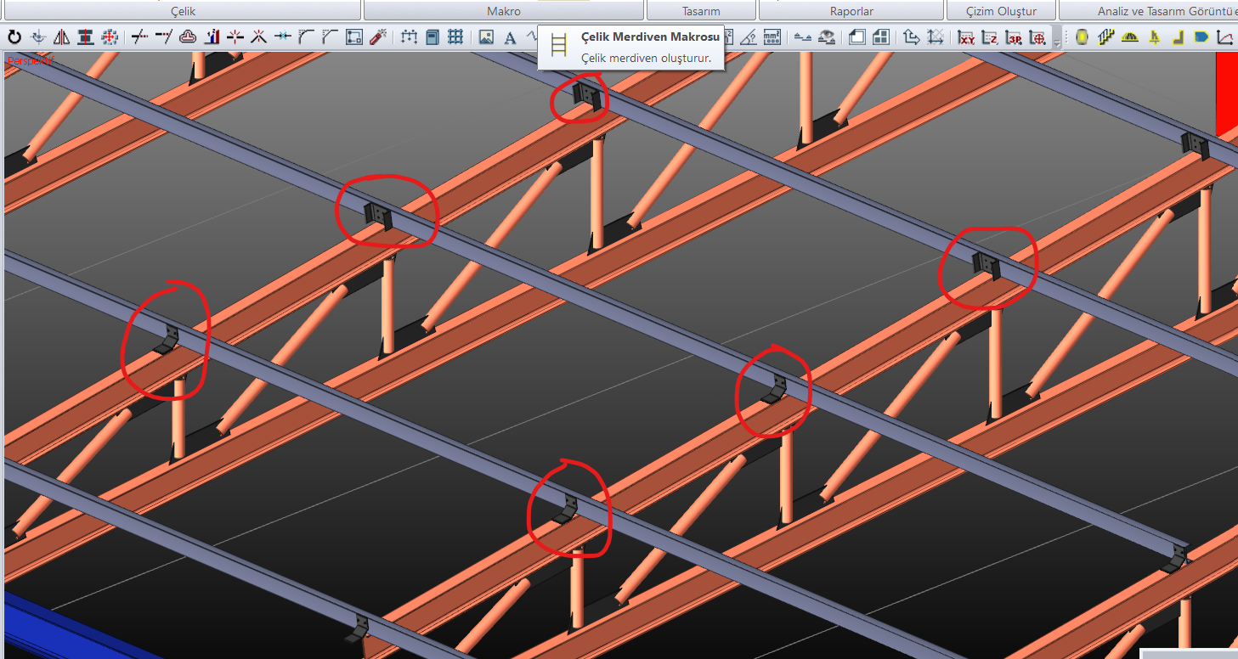Select the Z axis plane icon

pyautogui.click(x=990, y=37)
